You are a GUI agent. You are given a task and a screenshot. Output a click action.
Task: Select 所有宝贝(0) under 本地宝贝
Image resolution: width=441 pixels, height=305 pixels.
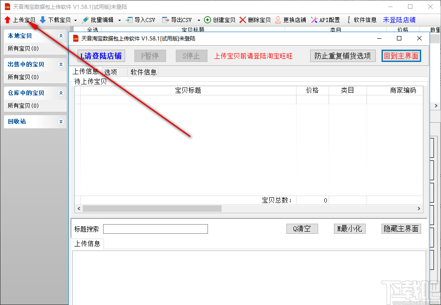tap(23, 48)
